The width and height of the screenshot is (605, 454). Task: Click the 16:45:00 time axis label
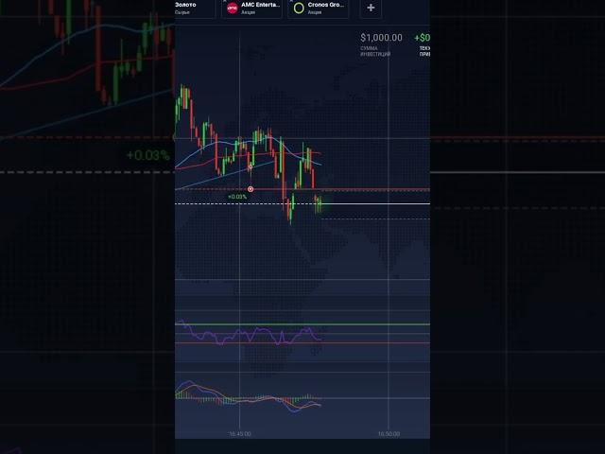tap(240, 434)
